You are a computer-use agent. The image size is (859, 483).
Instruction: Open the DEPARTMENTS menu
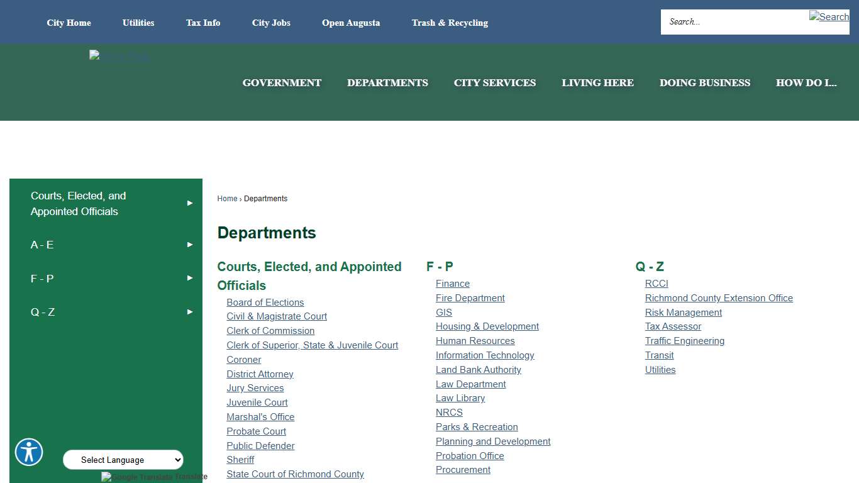[388, 82]
